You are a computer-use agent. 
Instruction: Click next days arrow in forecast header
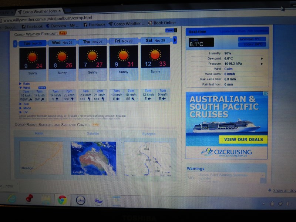point(175,40)
